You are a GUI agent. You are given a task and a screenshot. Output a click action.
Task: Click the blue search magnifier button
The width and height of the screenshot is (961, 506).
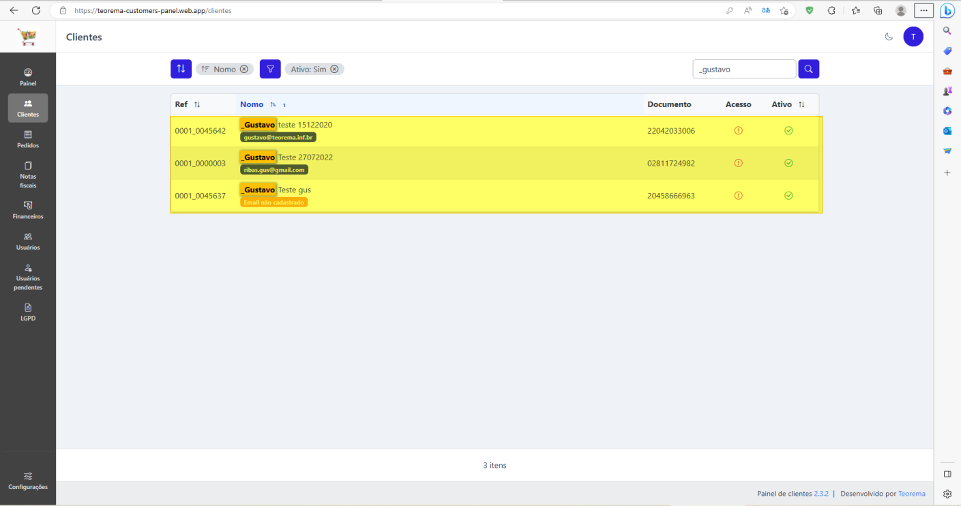click(x=808, y=69)
